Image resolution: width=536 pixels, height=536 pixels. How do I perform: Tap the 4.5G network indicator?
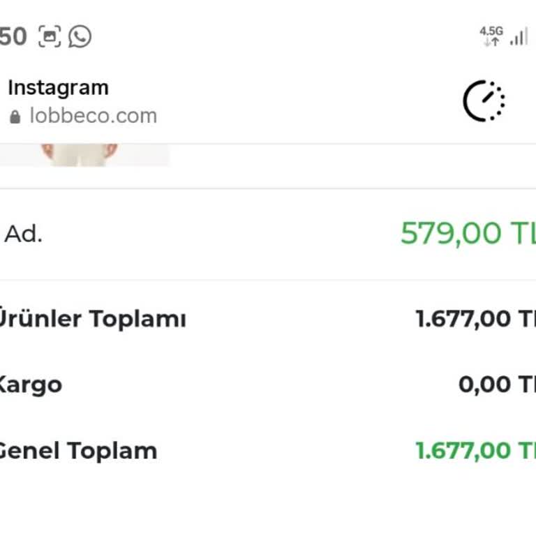point(491,36)
